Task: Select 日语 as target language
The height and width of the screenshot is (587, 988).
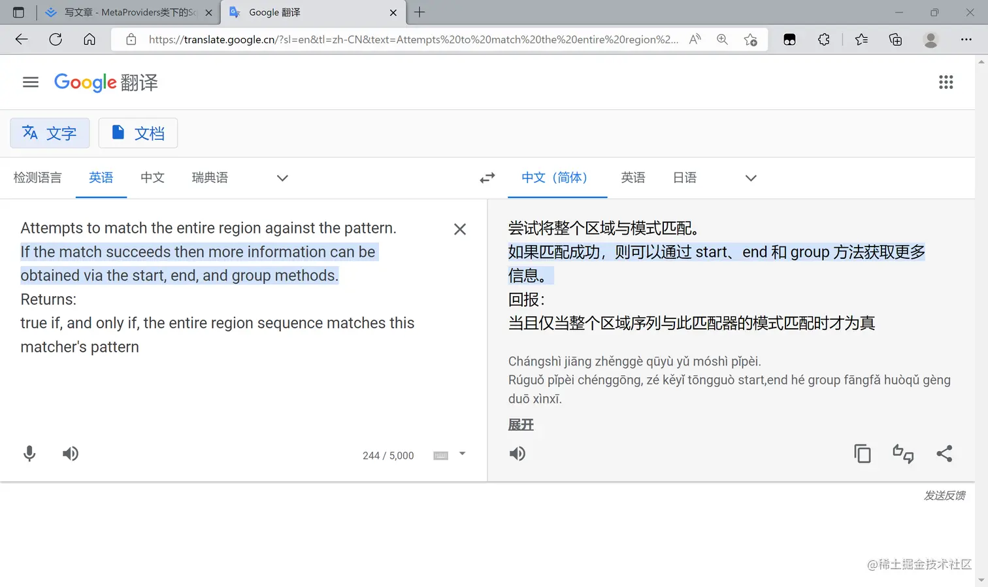Action: (x=685, y=178)
